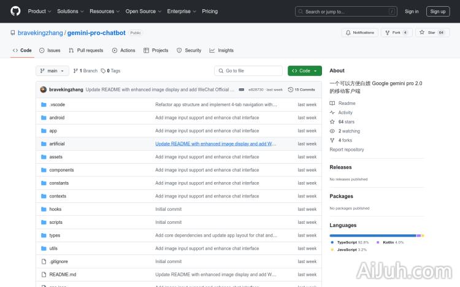Click the hooks folder icon
This screenshot has height=287, width=460.
pos(44,209)
